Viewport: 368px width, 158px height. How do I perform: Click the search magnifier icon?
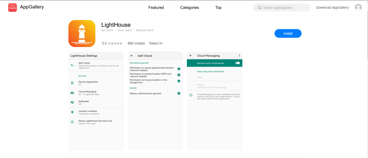coord(259,8)
